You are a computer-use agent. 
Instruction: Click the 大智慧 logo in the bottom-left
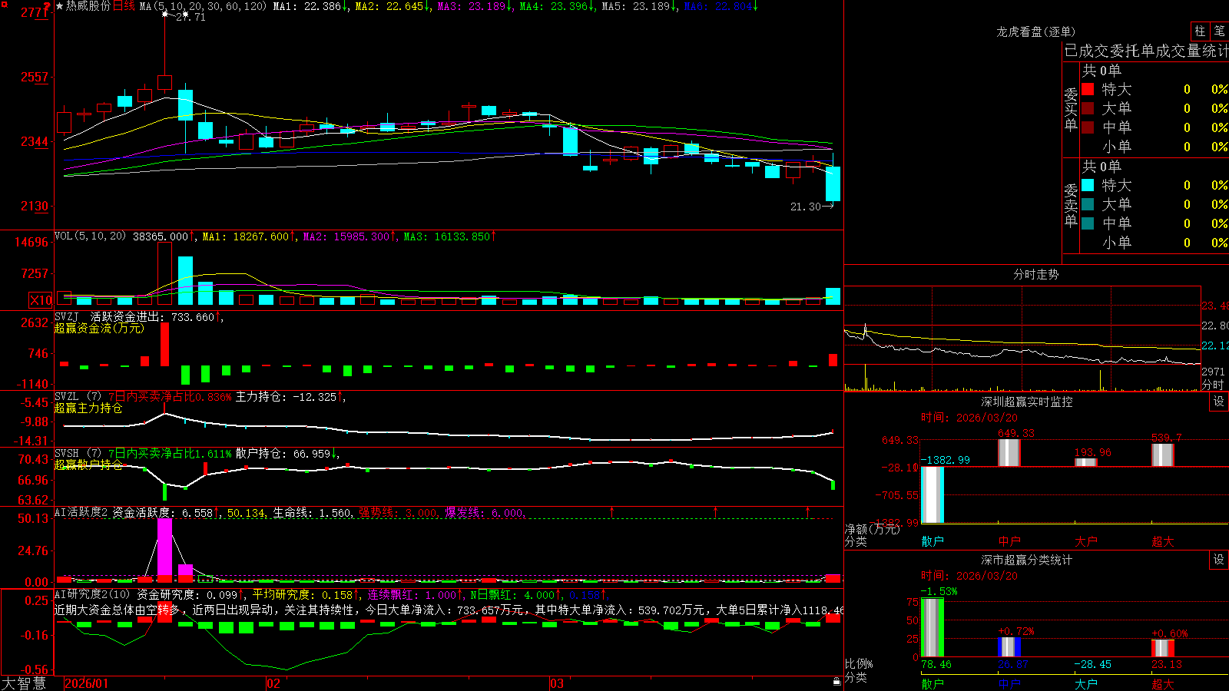pyautogui.click(x=23, y=683)
